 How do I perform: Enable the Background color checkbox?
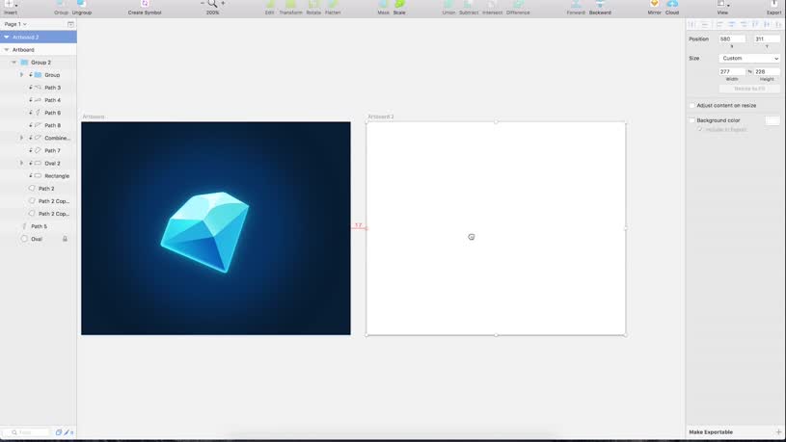coord(692,120)
